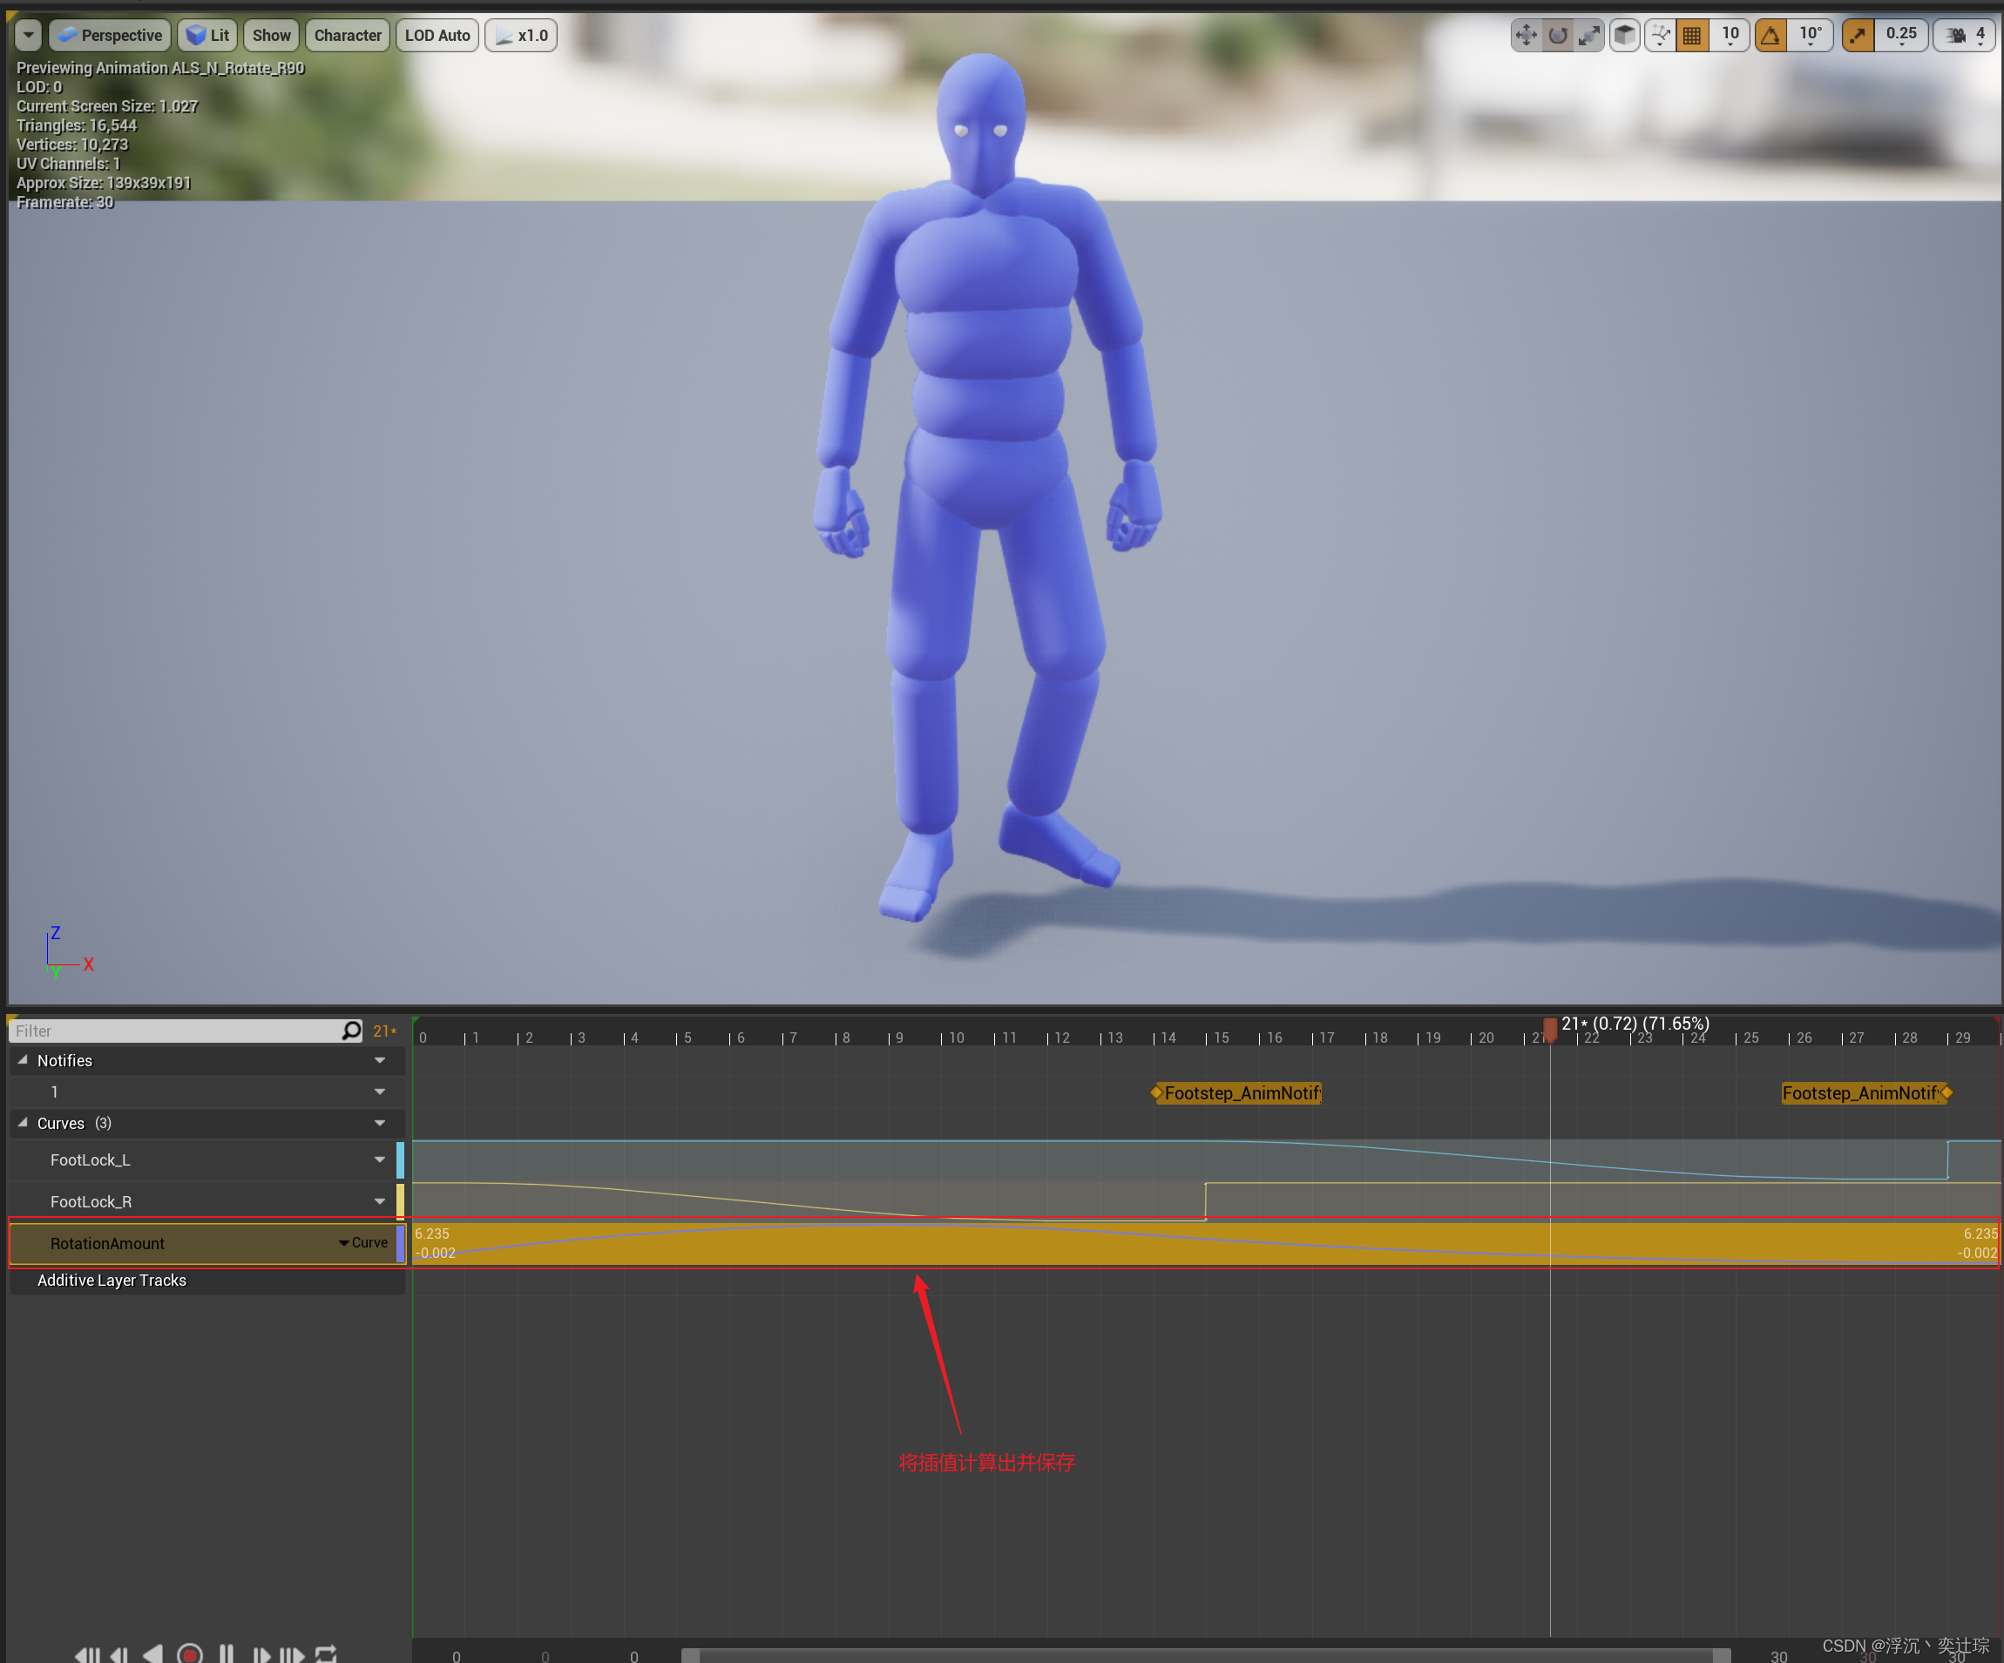Open the Character menu
Viewport: 2004px width, 1663px height.
tap(348, 36)
